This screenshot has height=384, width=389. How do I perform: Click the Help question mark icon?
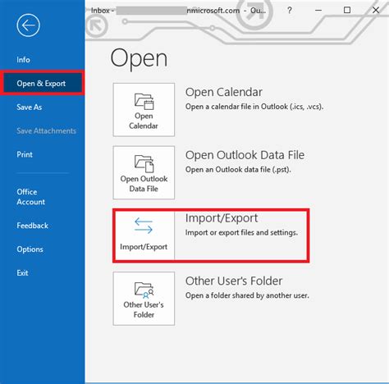[290, 10]
